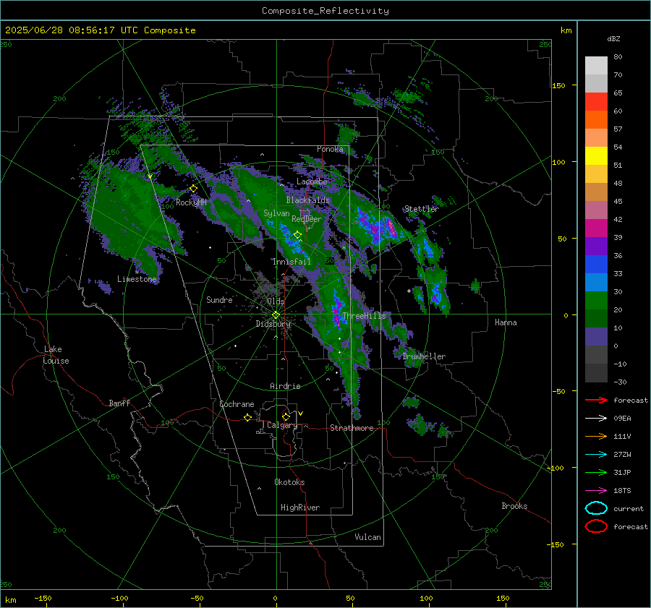Click the Lake Louise label
Viewport: 651px width, 608px height.
(x=56, y=355)
